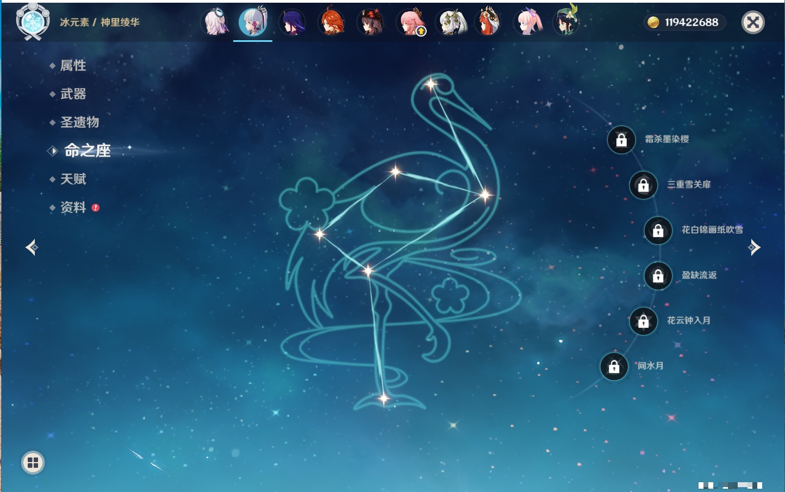Click the lock icon for 三重雪关扉
The height and width of the screenshot is (492, 785).
click(644, 185)
